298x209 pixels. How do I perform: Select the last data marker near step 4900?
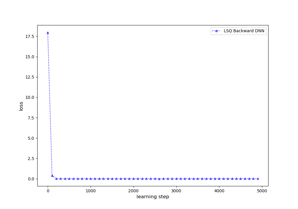[258, 179]
